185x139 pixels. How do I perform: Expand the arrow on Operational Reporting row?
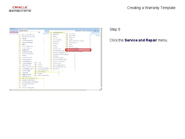pyautogui.click(x=59, y=75)
